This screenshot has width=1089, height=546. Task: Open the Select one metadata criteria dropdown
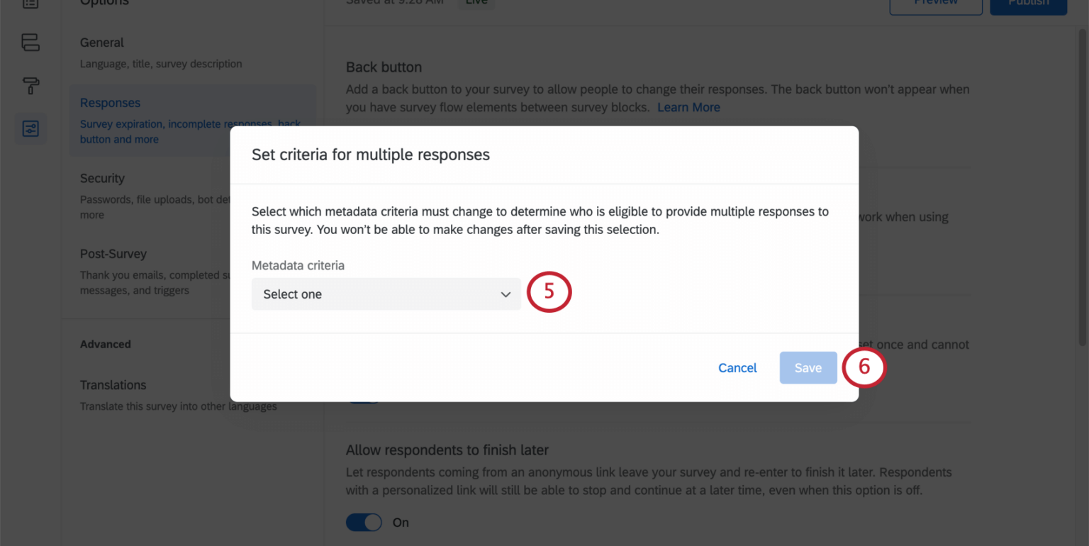pyautogui.click(x=386, y=294)
